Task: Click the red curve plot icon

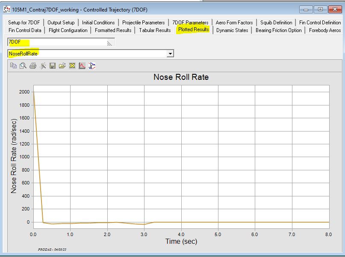Action: (82, 66)
